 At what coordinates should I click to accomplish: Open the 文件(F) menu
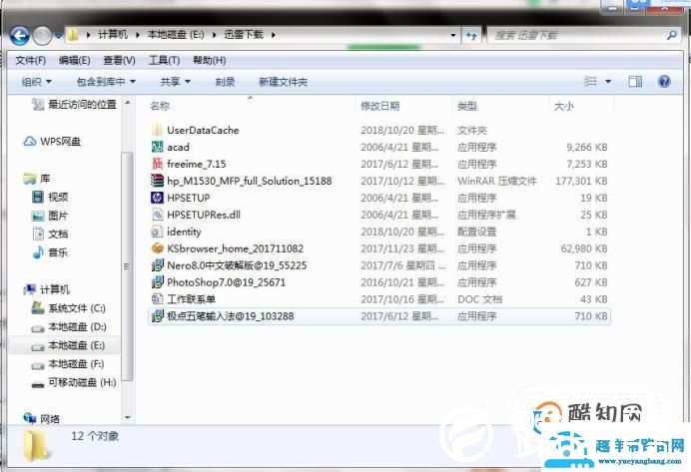(30, 60)
